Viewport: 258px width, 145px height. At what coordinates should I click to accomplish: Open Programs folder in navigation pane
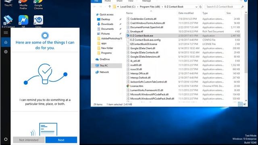tap(106, 53)
